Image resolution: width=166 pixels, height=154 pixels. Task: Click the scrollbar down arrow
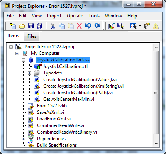coord(156,144)
